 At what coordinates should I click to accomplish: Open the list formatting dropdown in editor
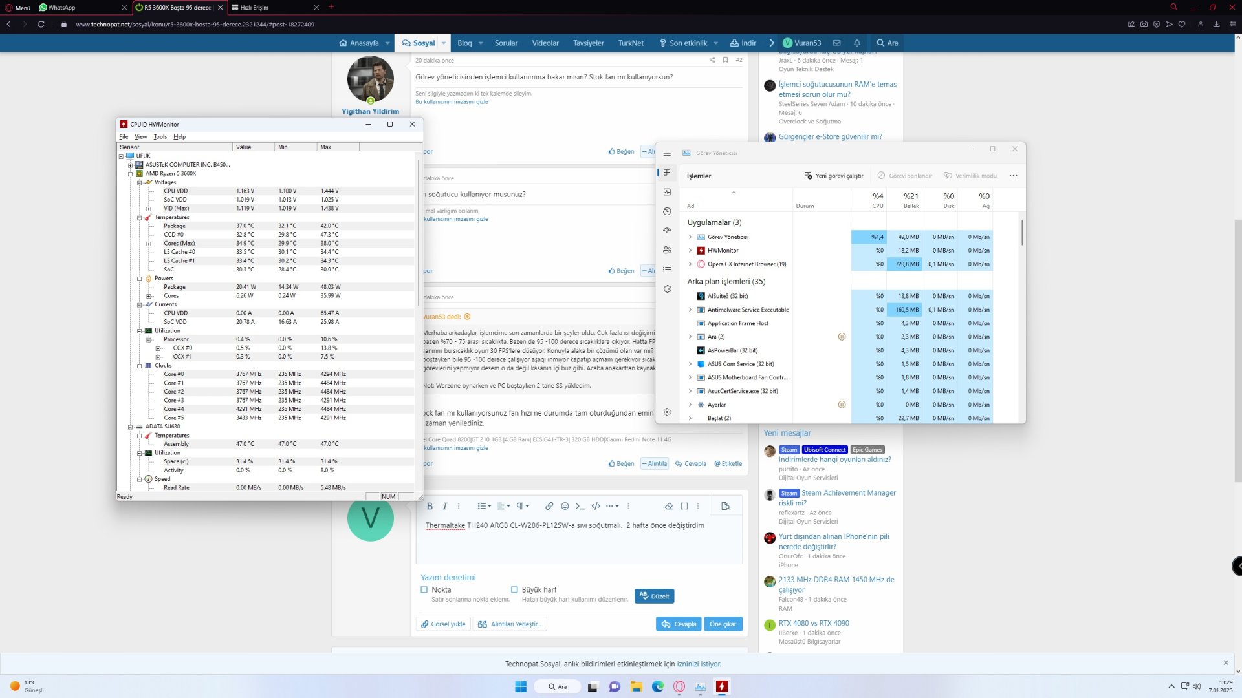pyautogui.click(x=484, y=507)
